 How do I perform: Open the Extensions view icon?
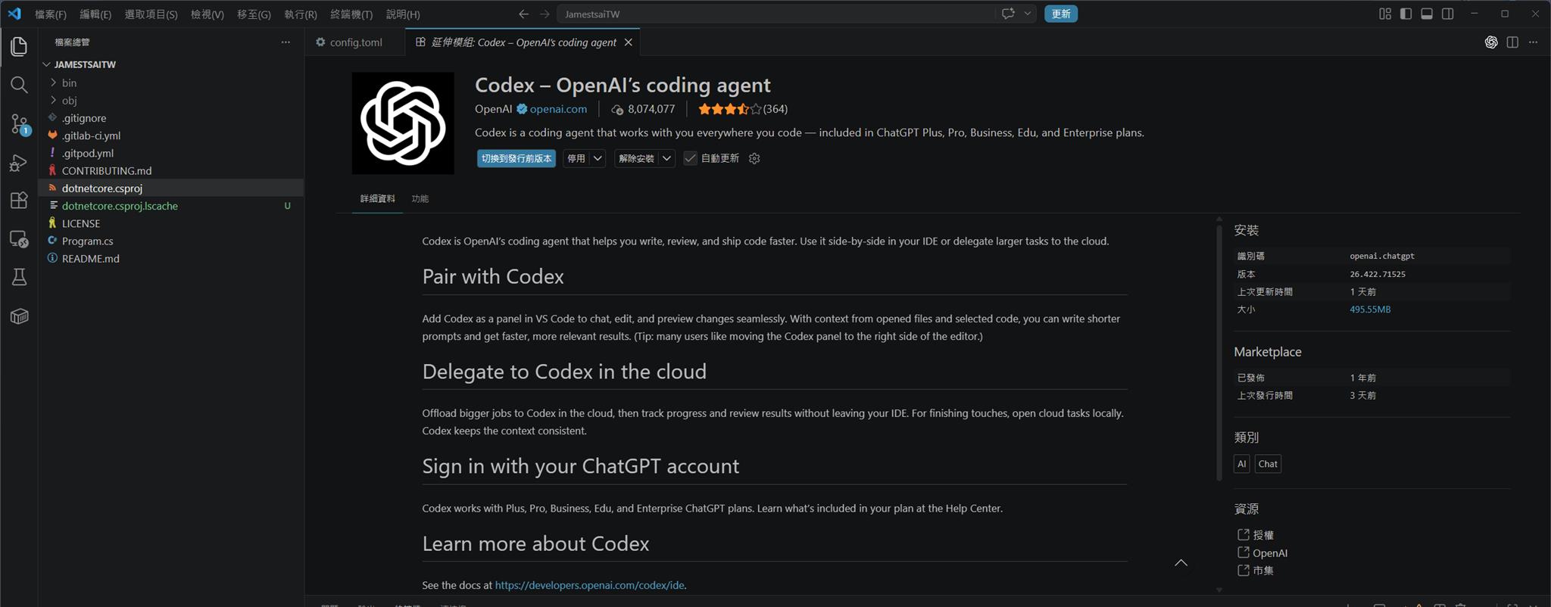[x=19, y=201]
